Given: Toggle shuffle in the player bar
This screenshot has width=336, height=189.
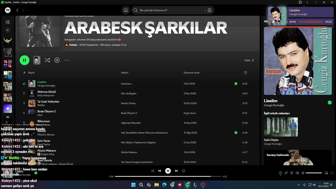Looking at the screenshot, I should pos(153,171).
